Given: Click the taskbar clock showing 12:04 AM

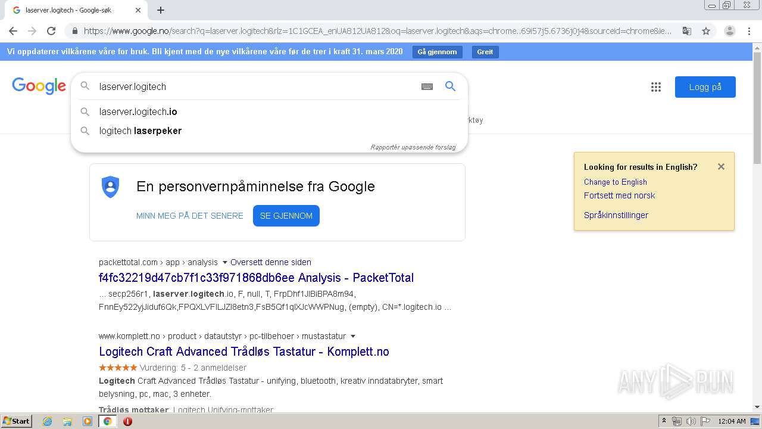Looking at the screenshot, I should (x=732, y=421).
